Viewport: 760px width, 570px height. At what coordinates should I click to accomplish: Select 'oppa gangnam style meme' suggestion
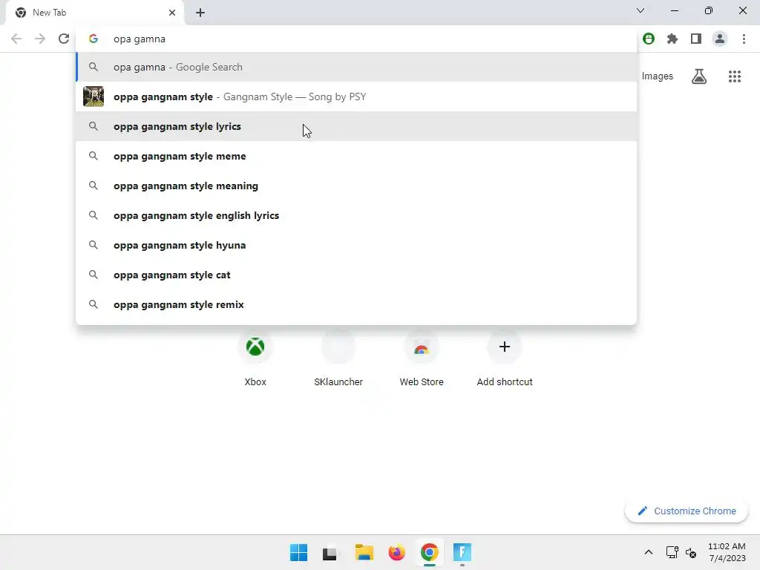356,156
